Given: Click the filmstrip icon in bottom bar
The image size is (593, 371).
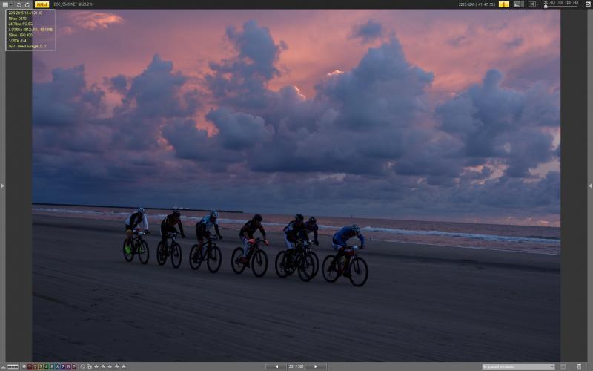Looking at the screenshot, I should pos(13,367).
